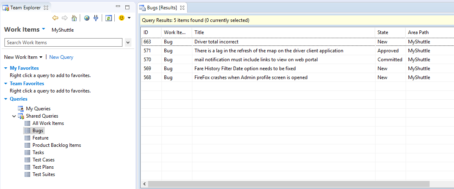Click the New Query link
Screen dimensions: 454x189
click(x=61, y=57)
